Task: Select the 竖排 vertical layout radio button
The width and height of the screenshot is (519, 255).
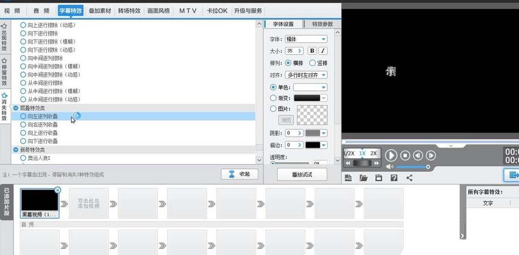Action: tap(313, 63)
